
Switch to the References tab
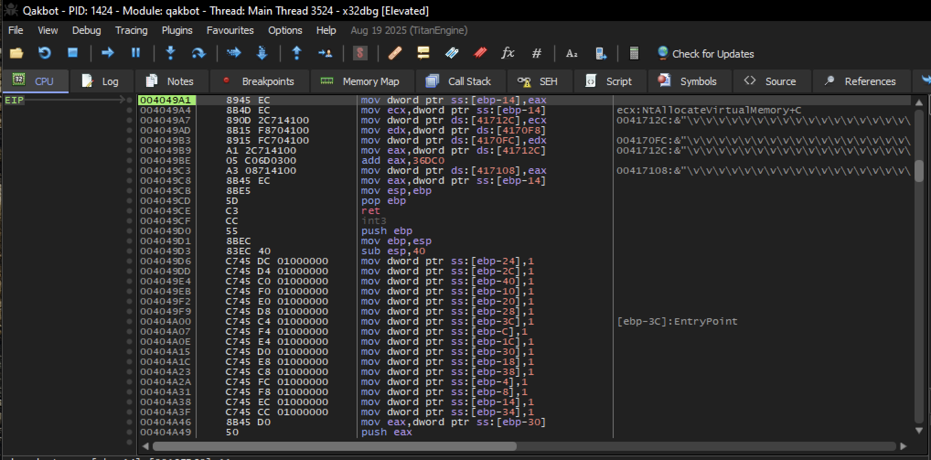point(861,81)
